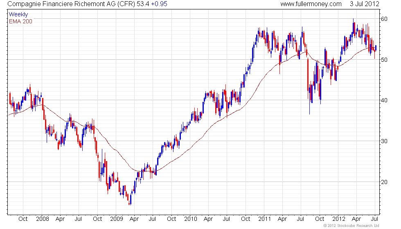Viewport: 401px width, 229px height.
Task: Click the '© 2012 Stockcube Research Ltd' copyright text
Action: [351, 226]
